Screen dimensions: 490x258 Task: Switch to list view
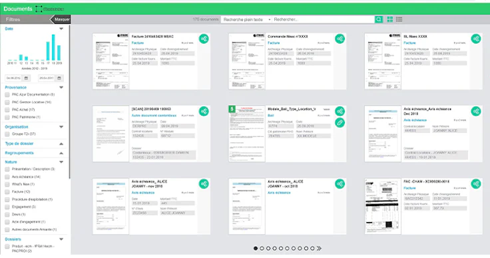tap(399, 19)
